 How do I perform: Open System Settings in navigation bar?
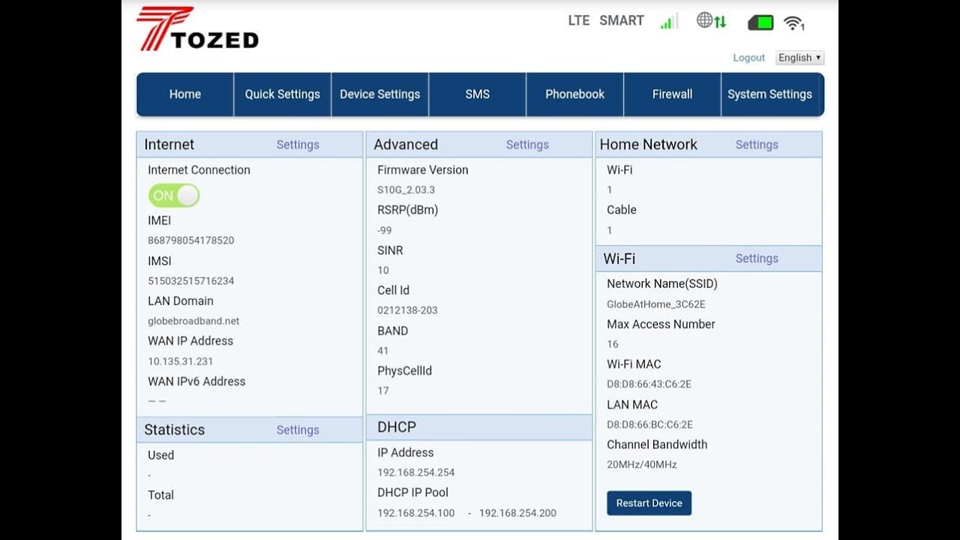pos(769,94)
